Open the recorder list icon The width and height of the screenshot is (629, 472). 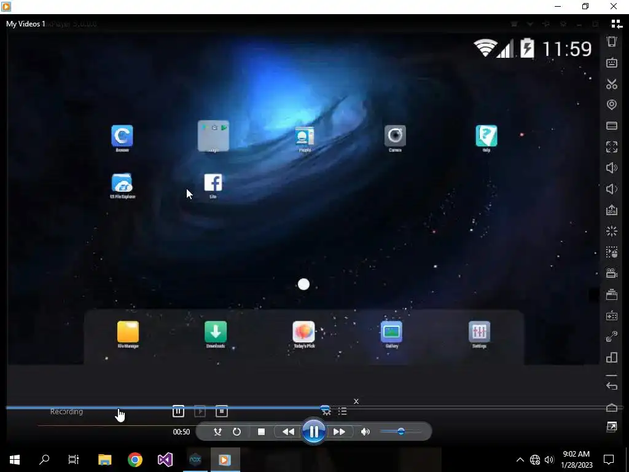342,411
